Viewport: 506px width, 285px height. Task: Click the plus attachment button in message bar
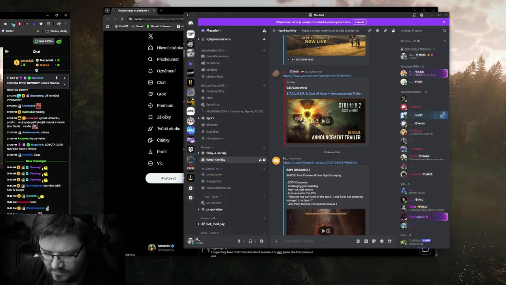point(276,241)
